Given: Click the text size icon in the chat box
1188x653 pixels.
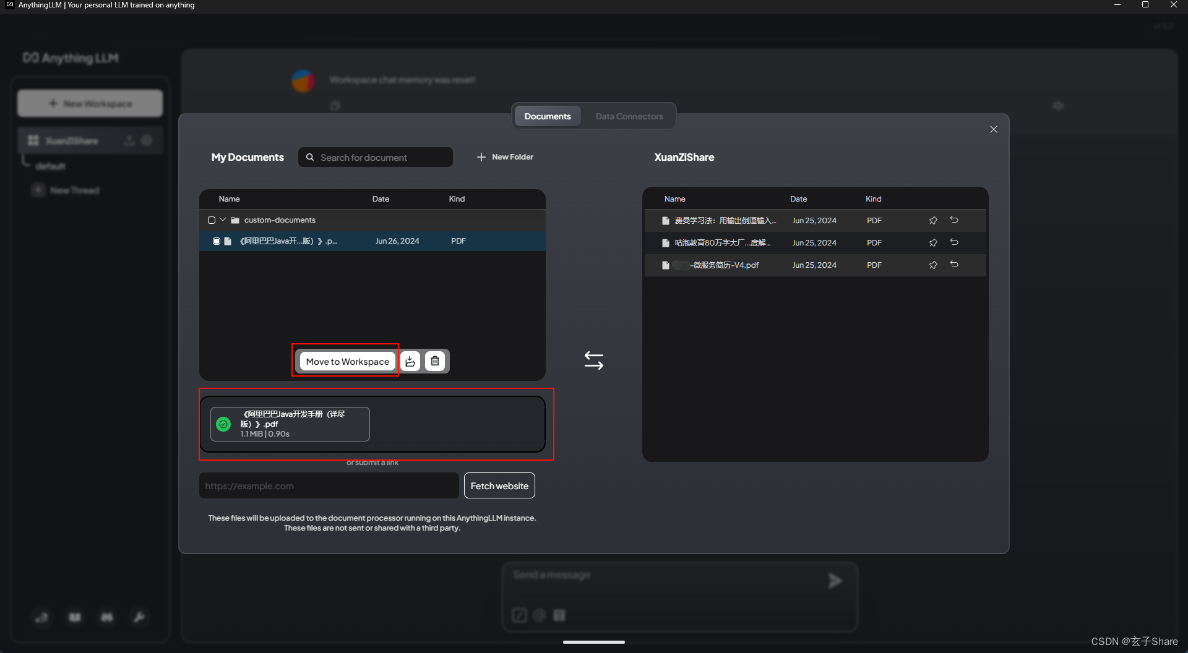Looking at the screenshot, I should pyautogui.click(x=559, y=615).
